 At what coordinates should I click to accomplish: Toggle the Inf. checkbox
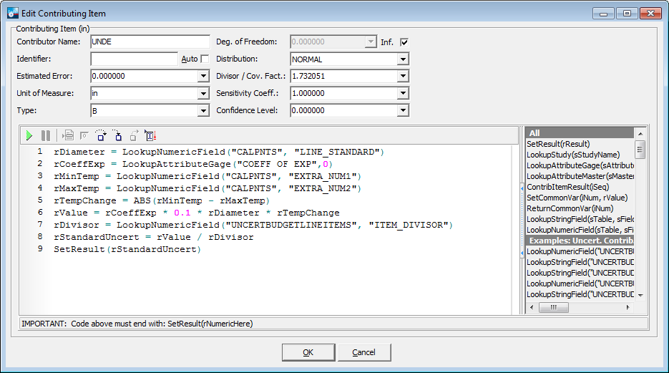(404, 42)
